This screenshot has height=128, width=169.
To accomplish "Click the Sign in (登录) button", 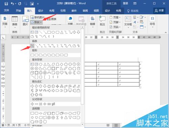I will pyautogui.click(x=125, y=3).
